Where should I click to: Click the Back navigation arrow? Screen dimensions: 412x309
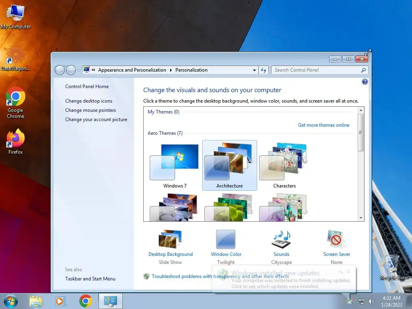coord(60,70)
